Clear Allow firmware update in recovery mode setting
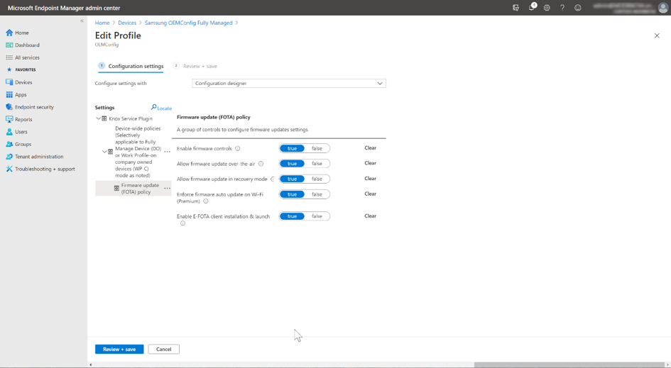 pos(370,179)
